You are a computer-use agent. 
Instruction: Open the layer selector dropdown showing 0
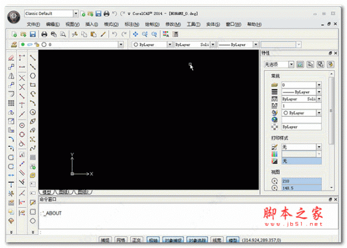[121, 45]
